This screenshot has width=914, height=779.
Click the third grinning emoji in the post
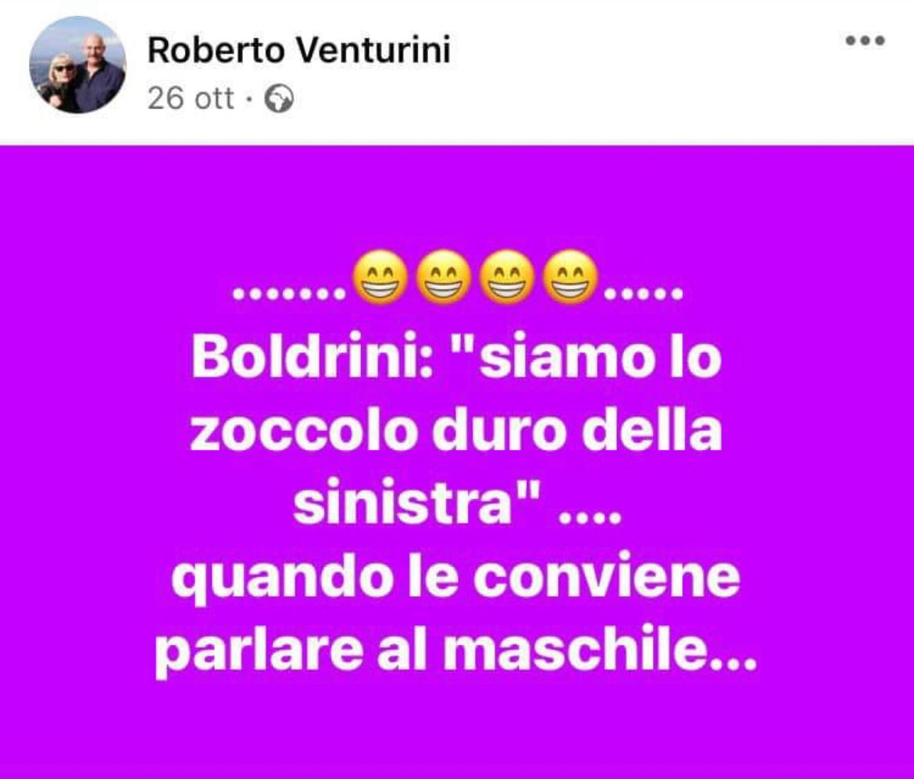[x=506, y=277]
